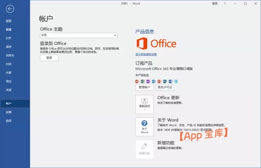Viewport: 261px width, 168px height.
Task: Click the blue Word product icon
Action: tap(170, 81)
